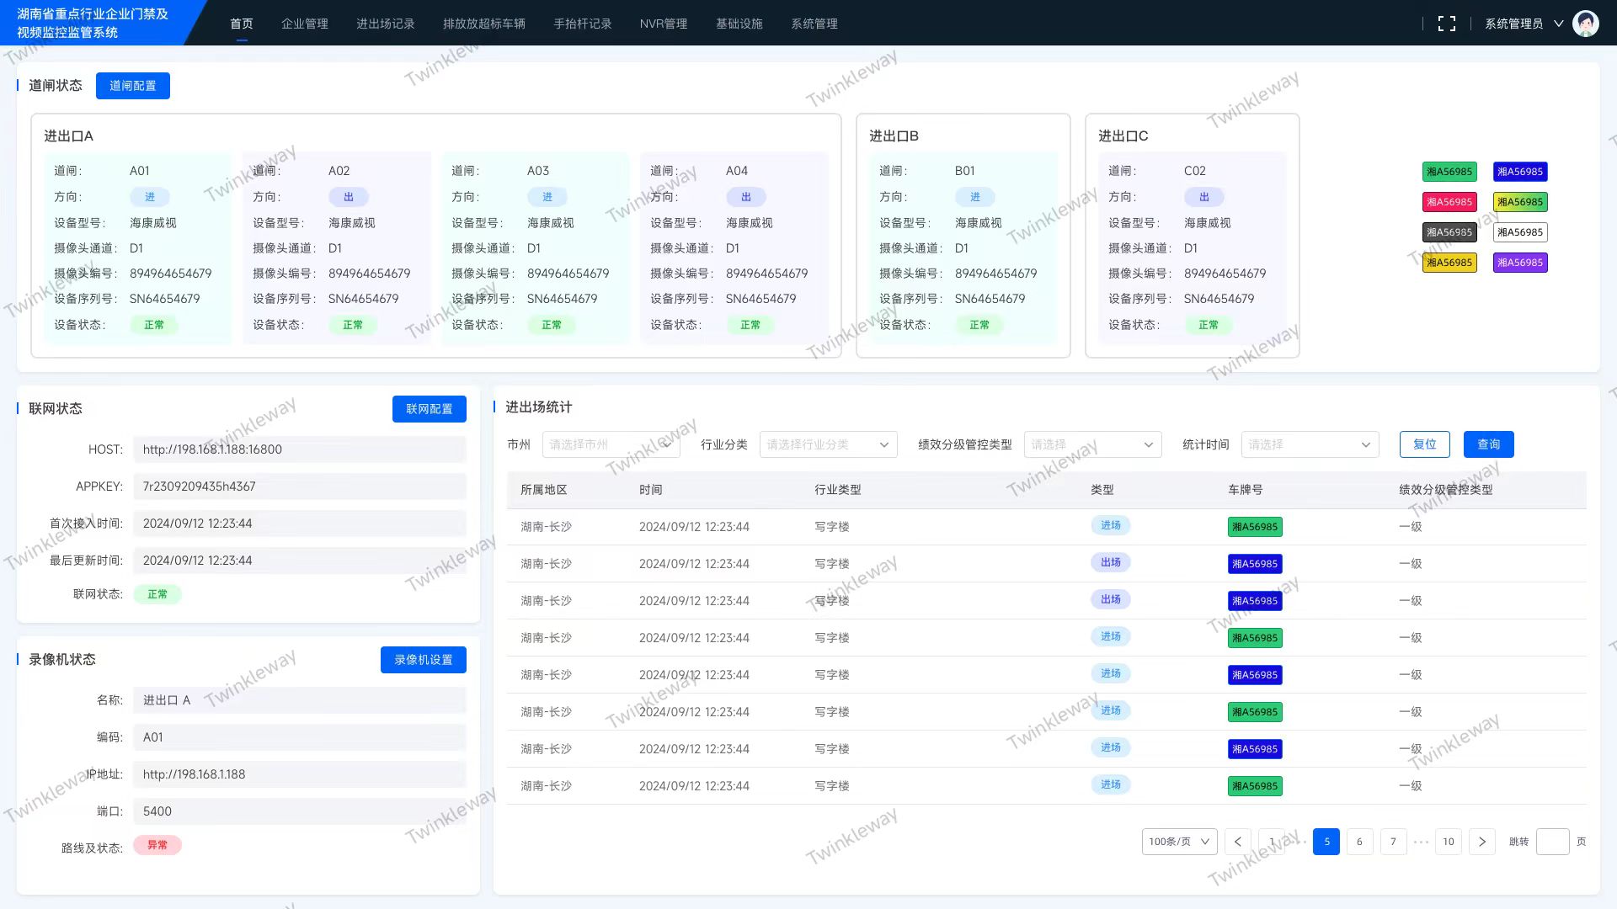Go to page 6 in pagination
Viewport: 1617px width, 909px height.
point(1358,842)
